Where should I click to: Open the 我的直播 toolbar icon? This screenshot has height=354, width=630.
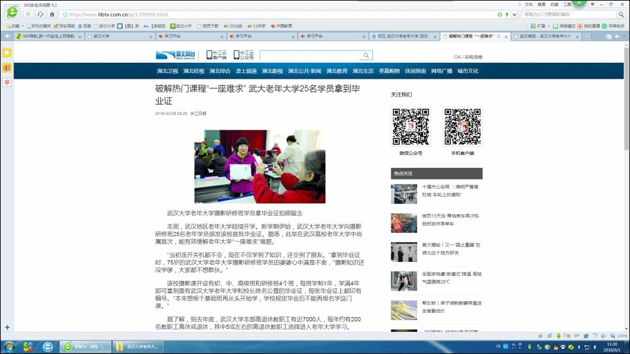click(x=589, y=26)
